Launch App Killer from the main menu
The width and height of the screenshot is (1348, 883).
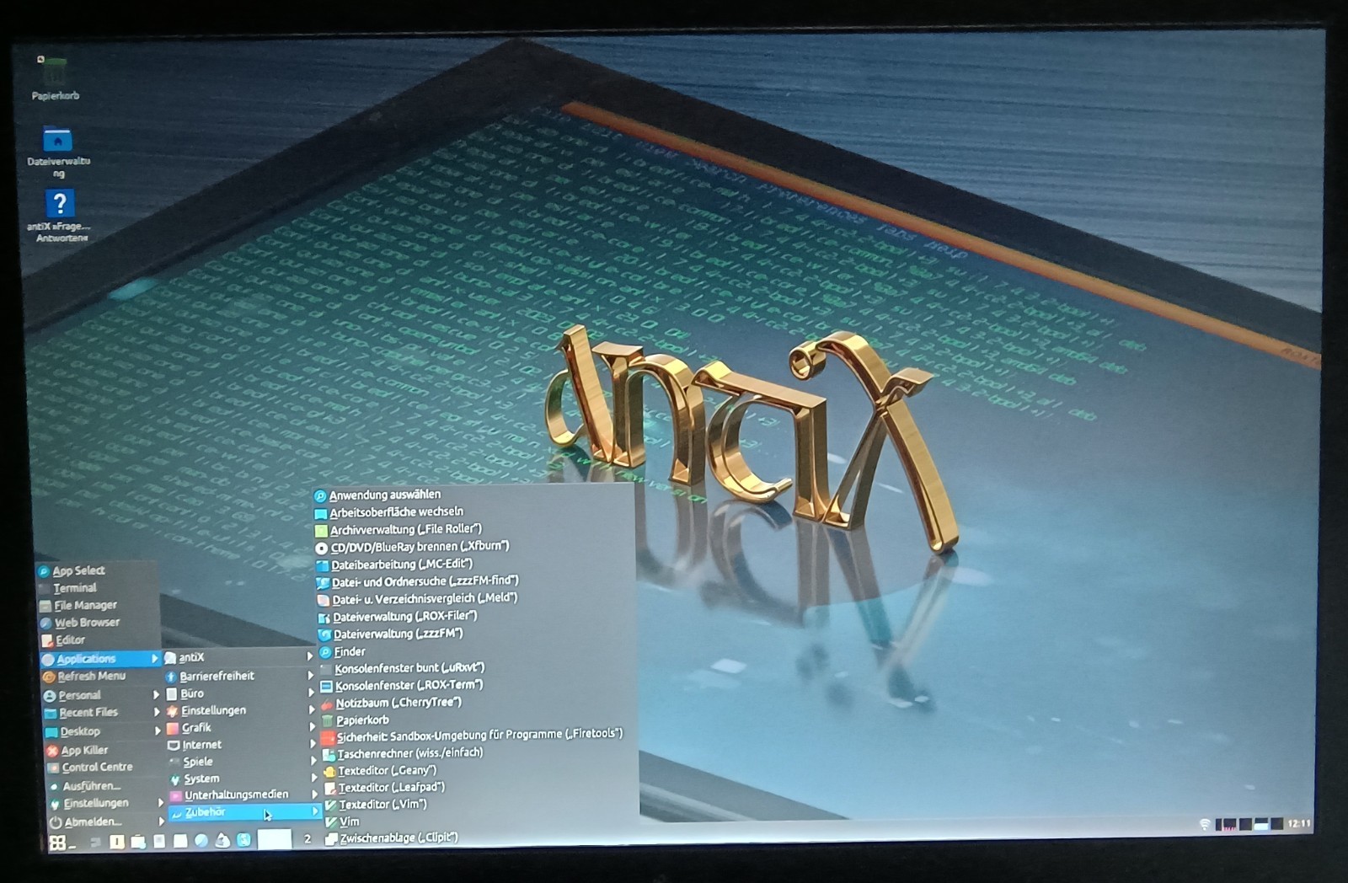(103, 750)
